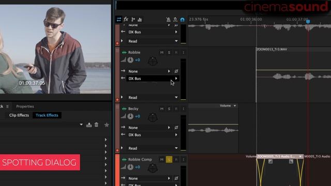Save rack as favorite star icon
The image size is (331, 186).
(x=107, y=125)
